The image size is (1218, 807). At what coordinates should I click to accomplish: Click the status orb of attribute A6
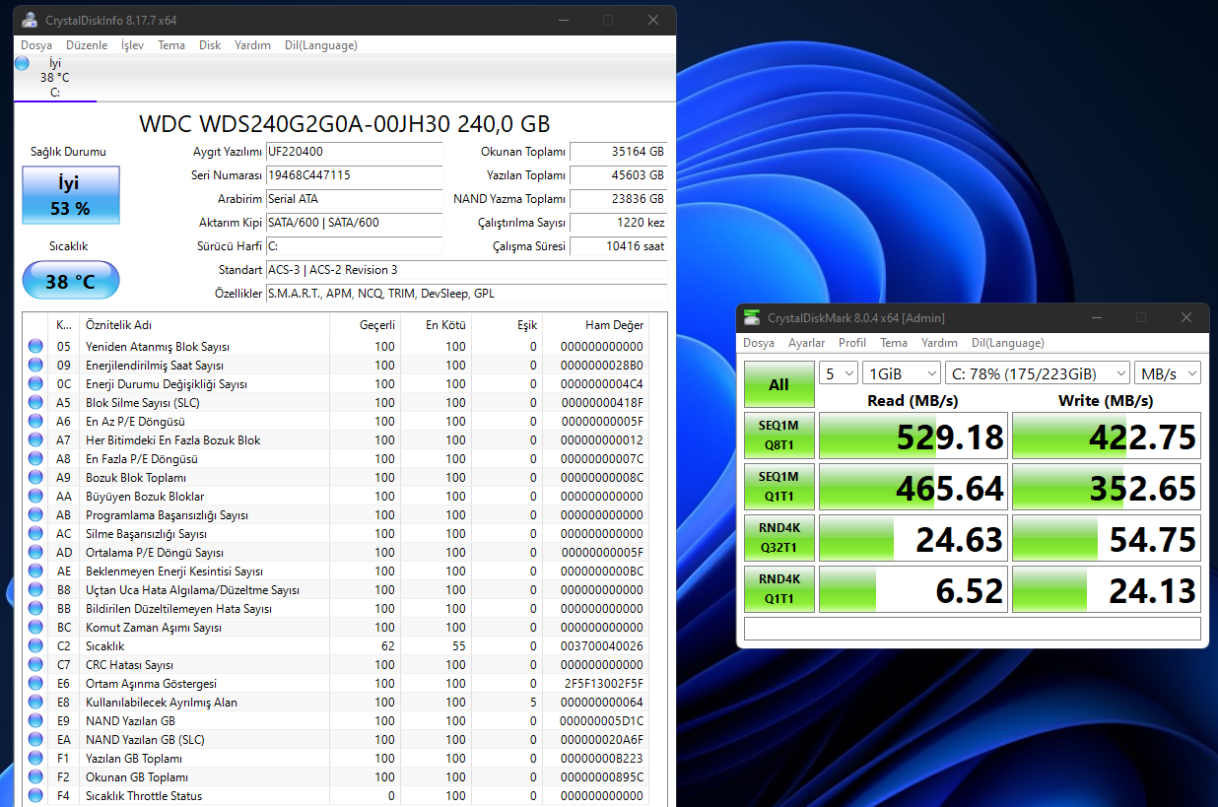point(36,421)
